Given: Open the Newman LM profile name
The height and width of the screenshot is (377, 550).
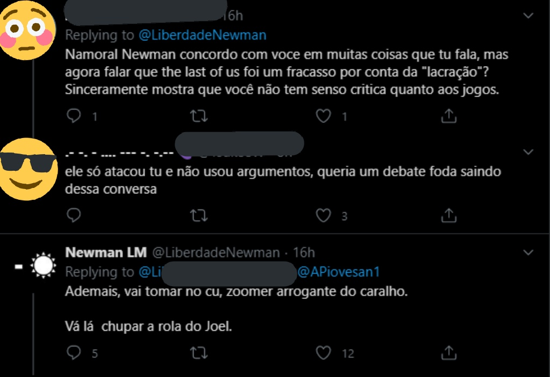Looking at the screenshot, I should pyautogui.click(x=105, y=252).
